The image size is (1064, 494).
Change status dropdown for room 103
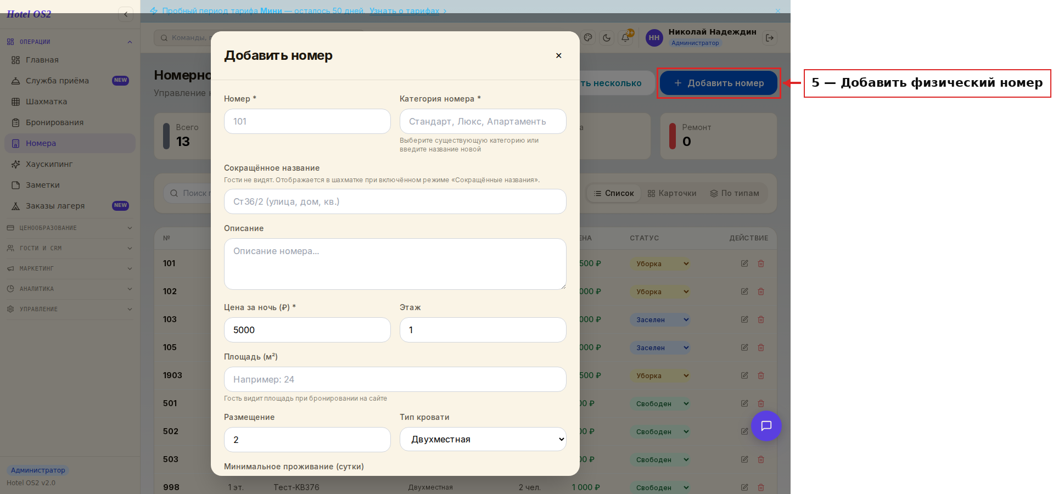tap(660, 319)
